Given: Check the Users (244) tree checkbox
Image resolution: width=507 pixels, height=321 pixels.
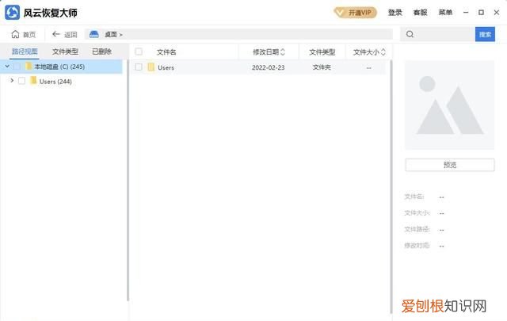Looking at the screenshot, I should click(x=21, y=81).
